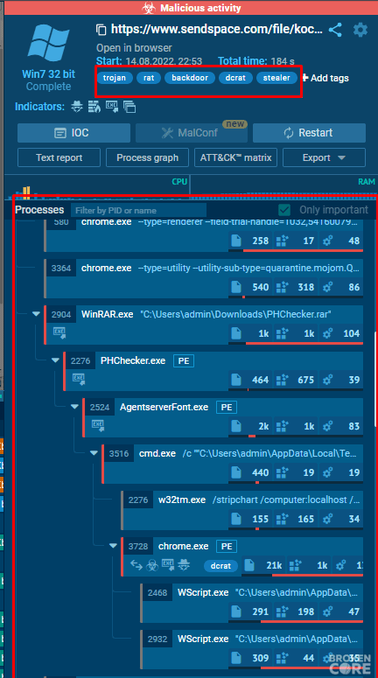The image size is (378, 678).
Task: Select WScript.exe process 2468
Action: pyautogui.click(x=252, y=603)
